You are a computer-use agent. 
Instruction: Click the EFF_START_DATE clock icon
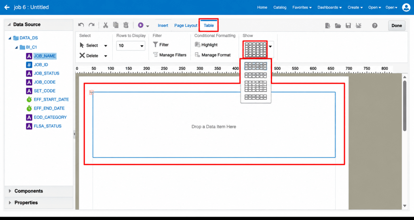[x=29, y=99]
